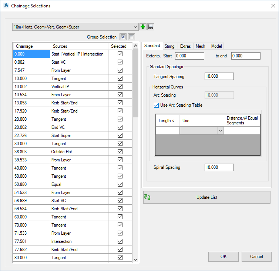Click the green refresh arrows icon
Viewport: 279px width, 271px height.
pos(147,197)
